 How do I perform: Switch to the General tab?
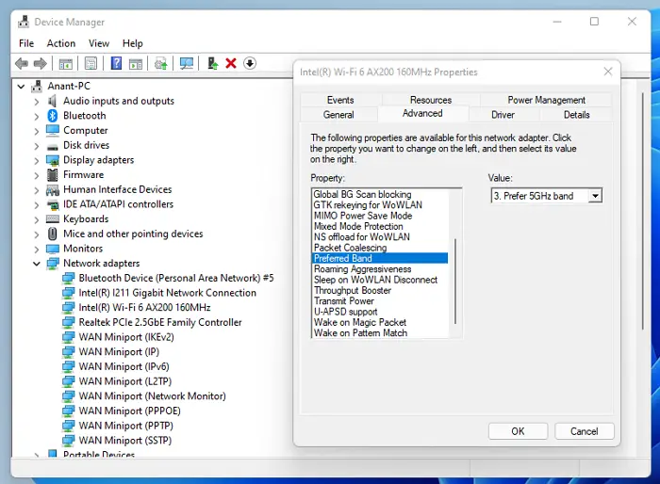pyautogui.click(x=338, y=114)
